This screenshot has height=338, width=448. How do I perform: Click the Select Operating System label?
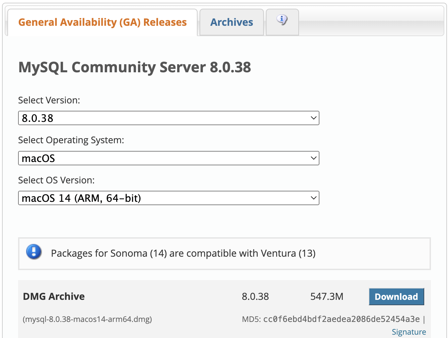click(x=71, y=140)
